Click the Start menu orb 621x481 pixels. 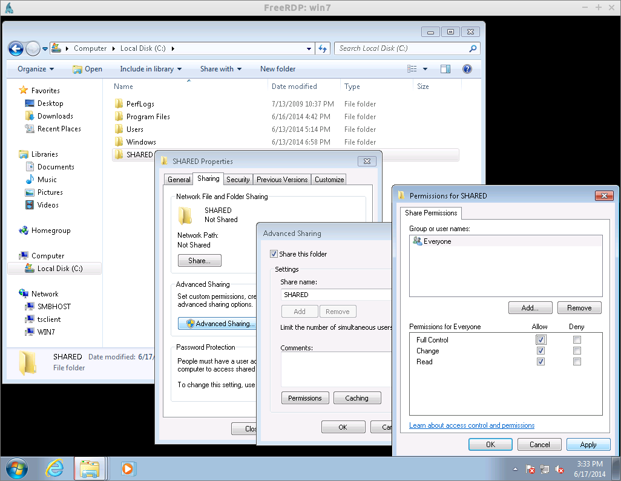[17, 468]
